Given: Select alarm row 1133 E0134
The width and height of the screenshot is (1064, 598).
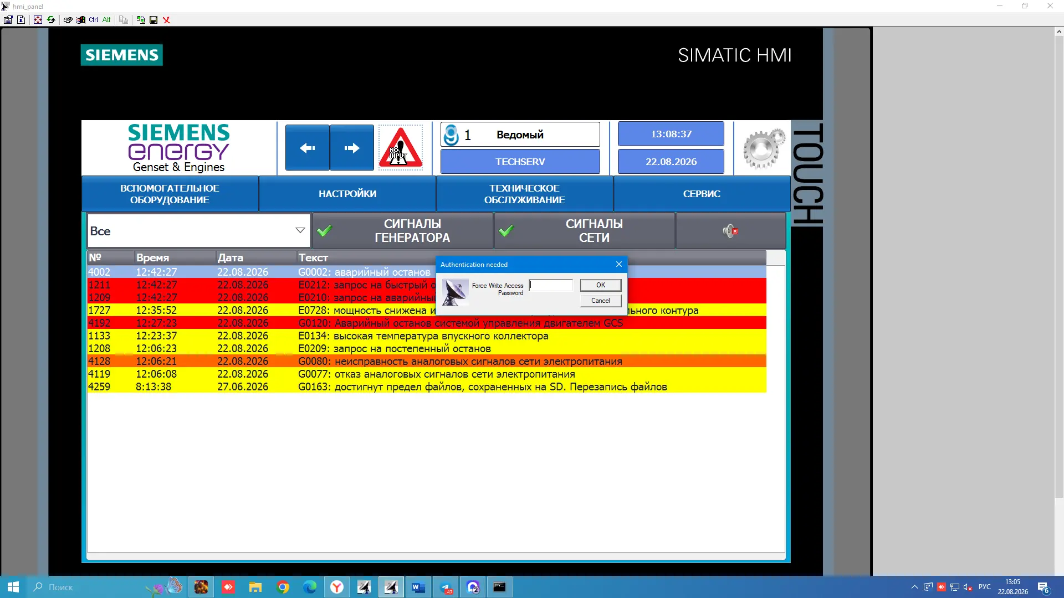Looking at the screenshot, I should (x=427, y=336).
